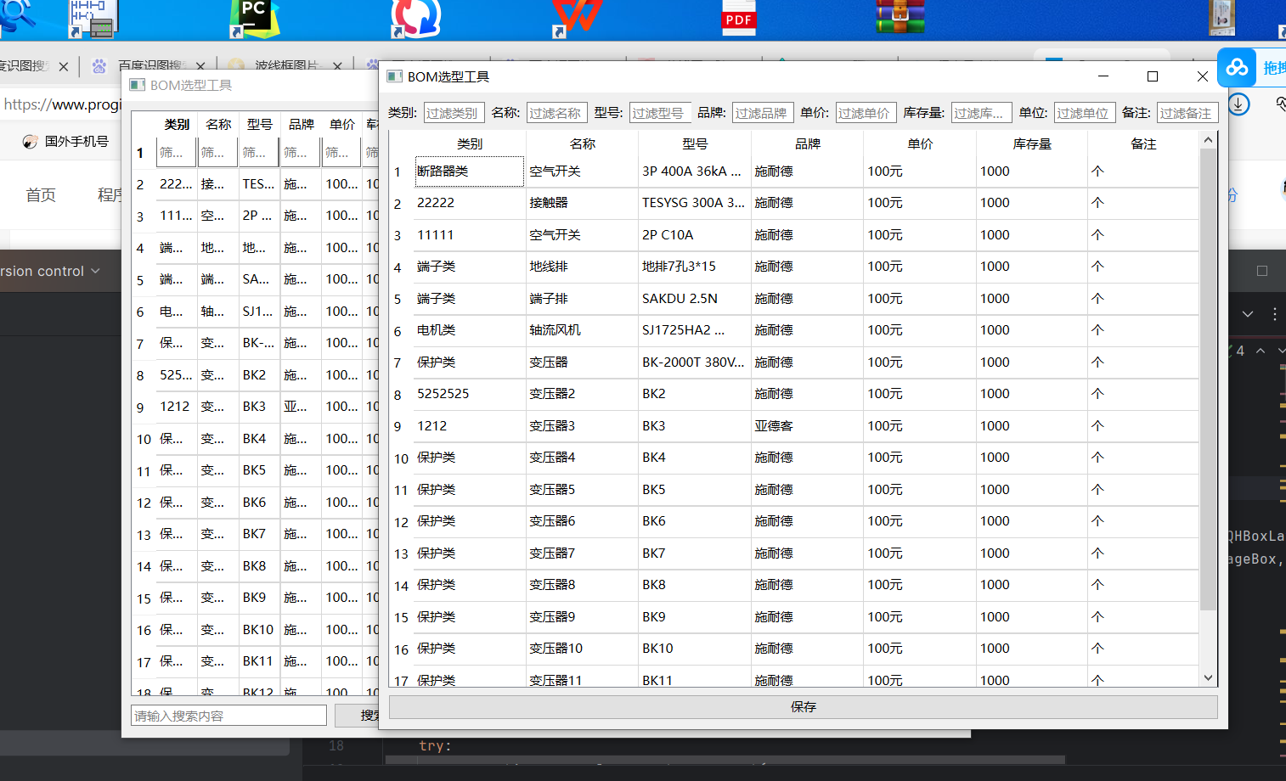Click the 备注 column header in front table
Image resolution: width=1286 pixels, height=781 pixels.
1143,144
